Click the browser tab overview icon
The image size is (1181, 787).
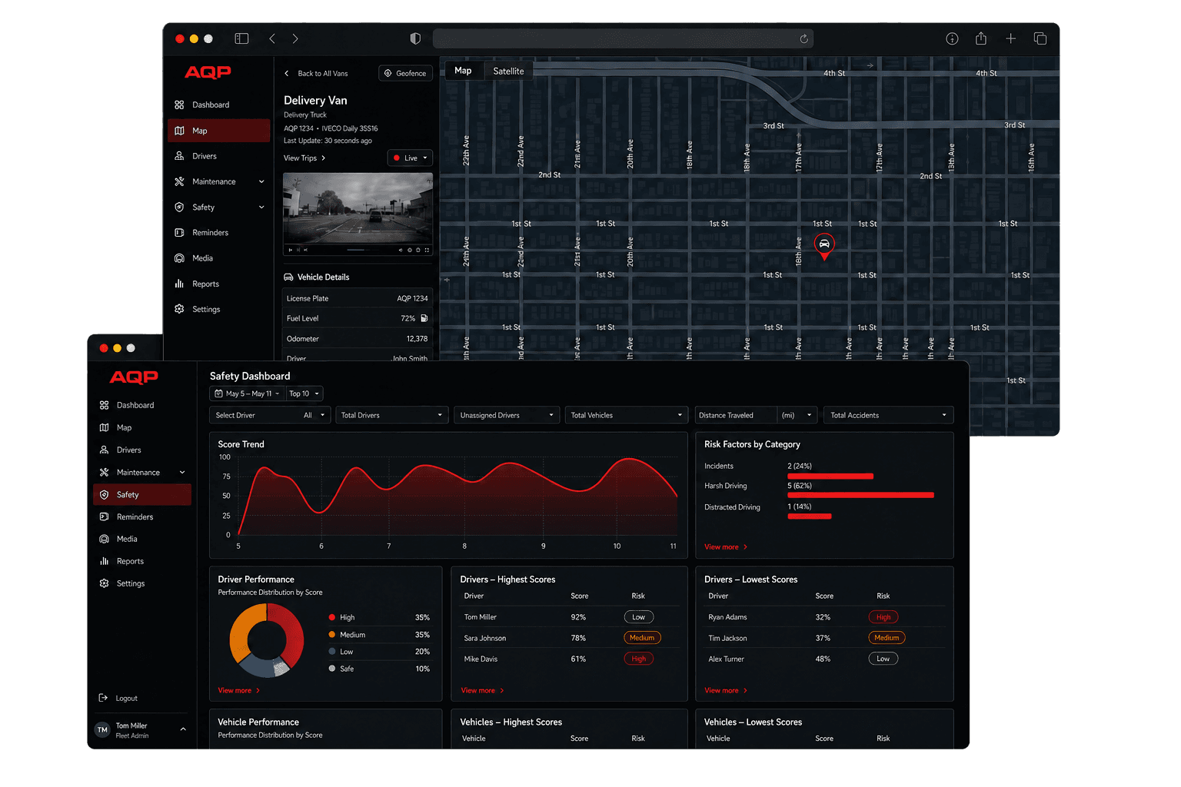coord(1040,38)
